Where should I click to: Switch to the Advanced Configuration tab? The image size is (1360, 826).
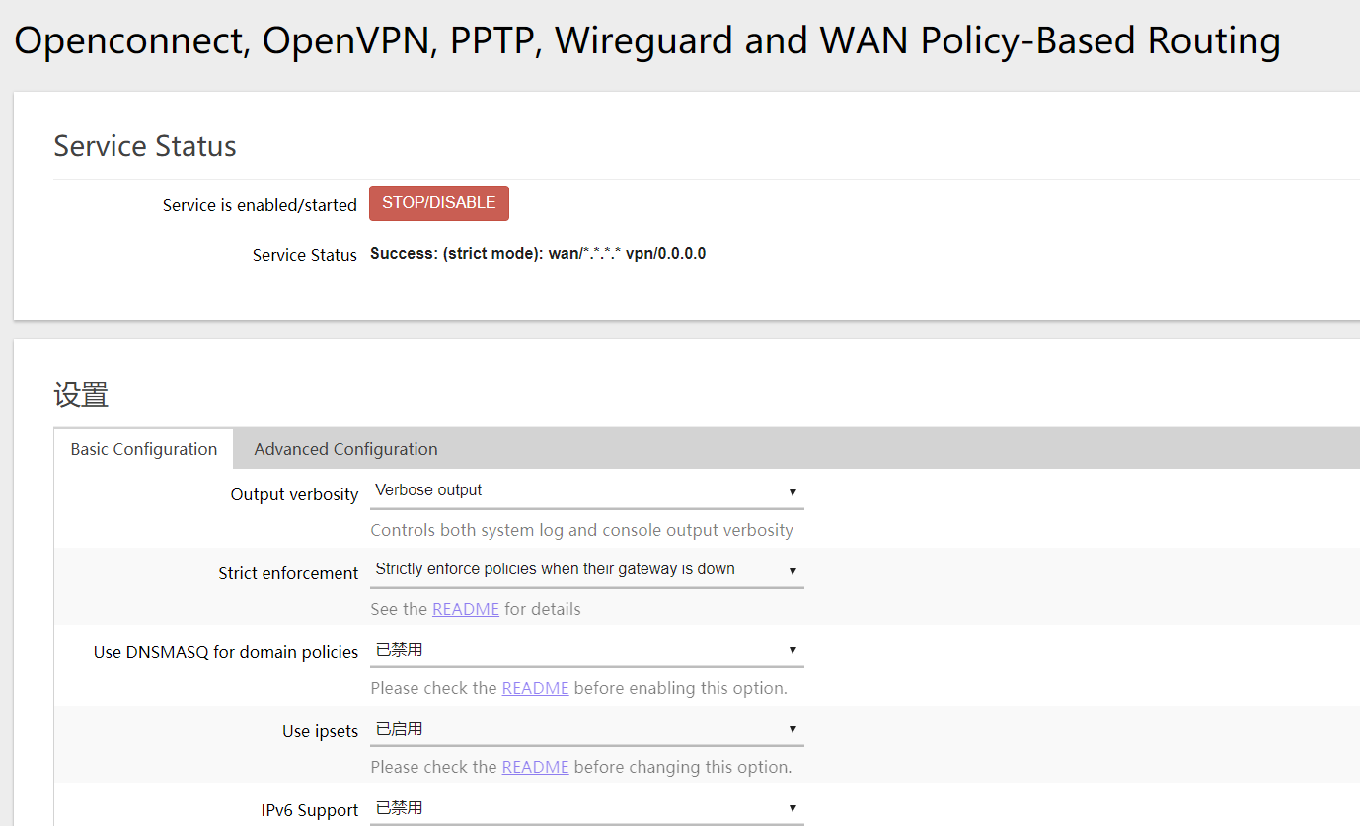tap(344, 448)
